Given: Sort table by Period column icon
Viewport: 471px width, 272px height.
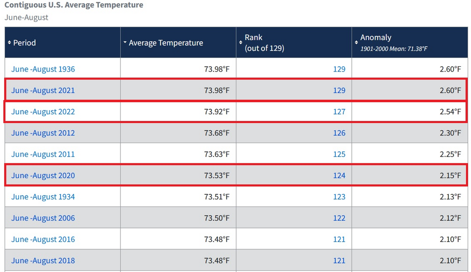Looking at the screenshot, I should tap(9, 43).
